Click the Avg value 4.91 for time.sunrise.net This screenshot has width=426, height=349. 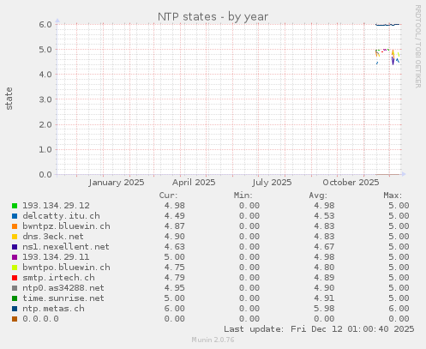point(324,298)
